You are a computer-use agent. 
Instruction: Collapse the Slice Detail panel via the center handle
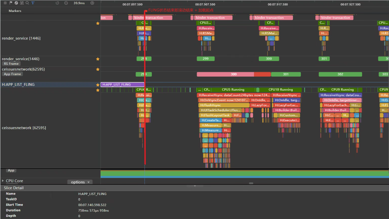[x=194, y=186]
